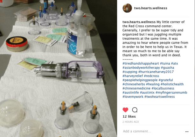View the 12 likes list

[129, 116]
